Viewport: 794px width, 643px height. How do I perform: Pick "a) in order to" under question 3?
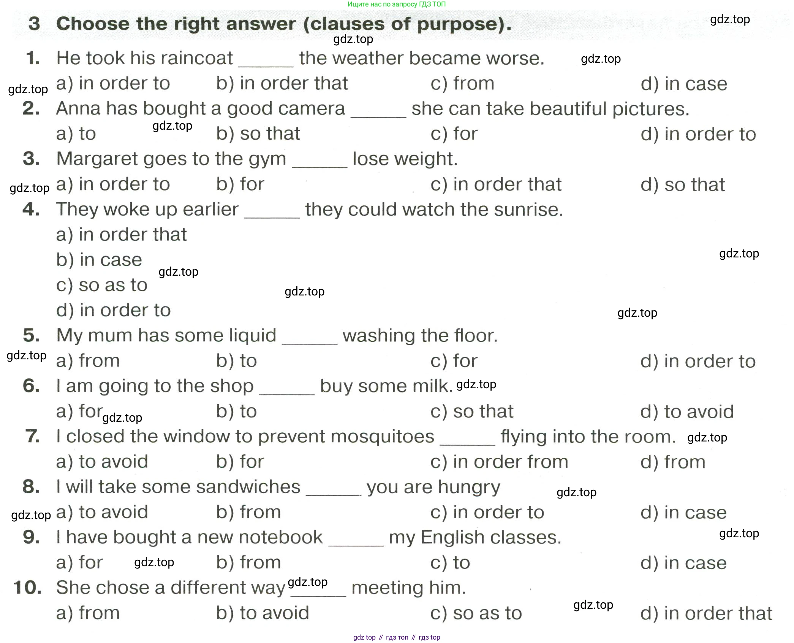tap(113, 184)
